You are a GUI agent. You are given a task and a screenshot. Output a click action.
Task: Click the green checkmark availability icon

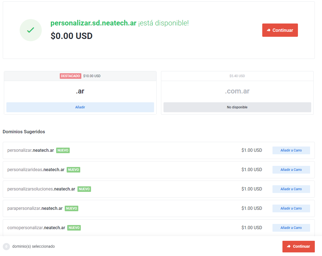pos(31,30)
